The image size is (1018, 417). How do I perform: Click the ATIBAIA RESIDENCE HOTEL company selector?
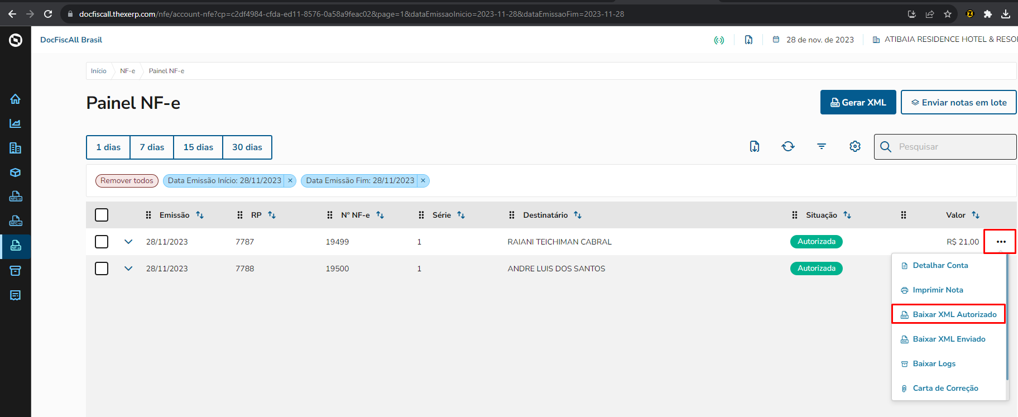click(x=945, y=40)
